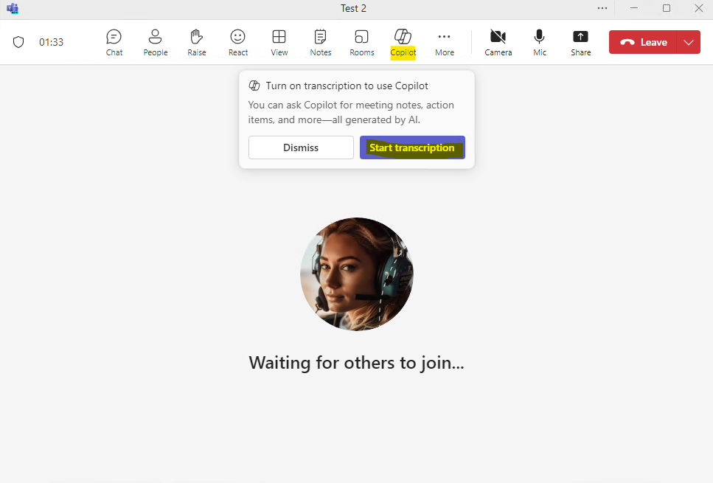Click the Teams app logo icon

pos(13,8)
